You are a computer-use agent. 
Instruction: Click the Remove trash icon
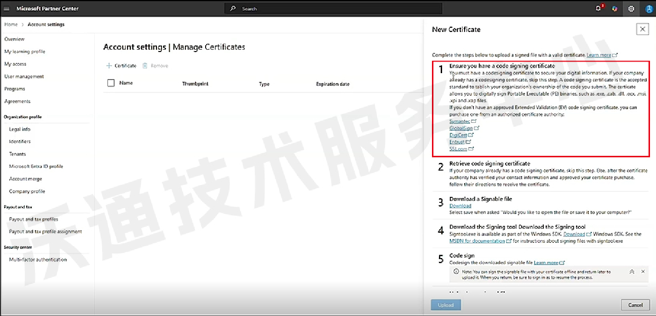145,66
